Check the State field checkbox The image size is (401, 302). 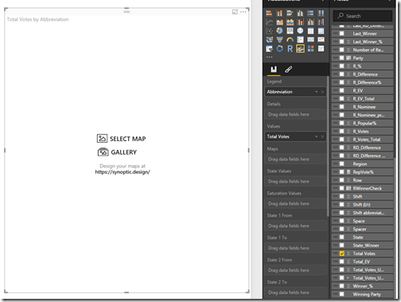[342, 237]
